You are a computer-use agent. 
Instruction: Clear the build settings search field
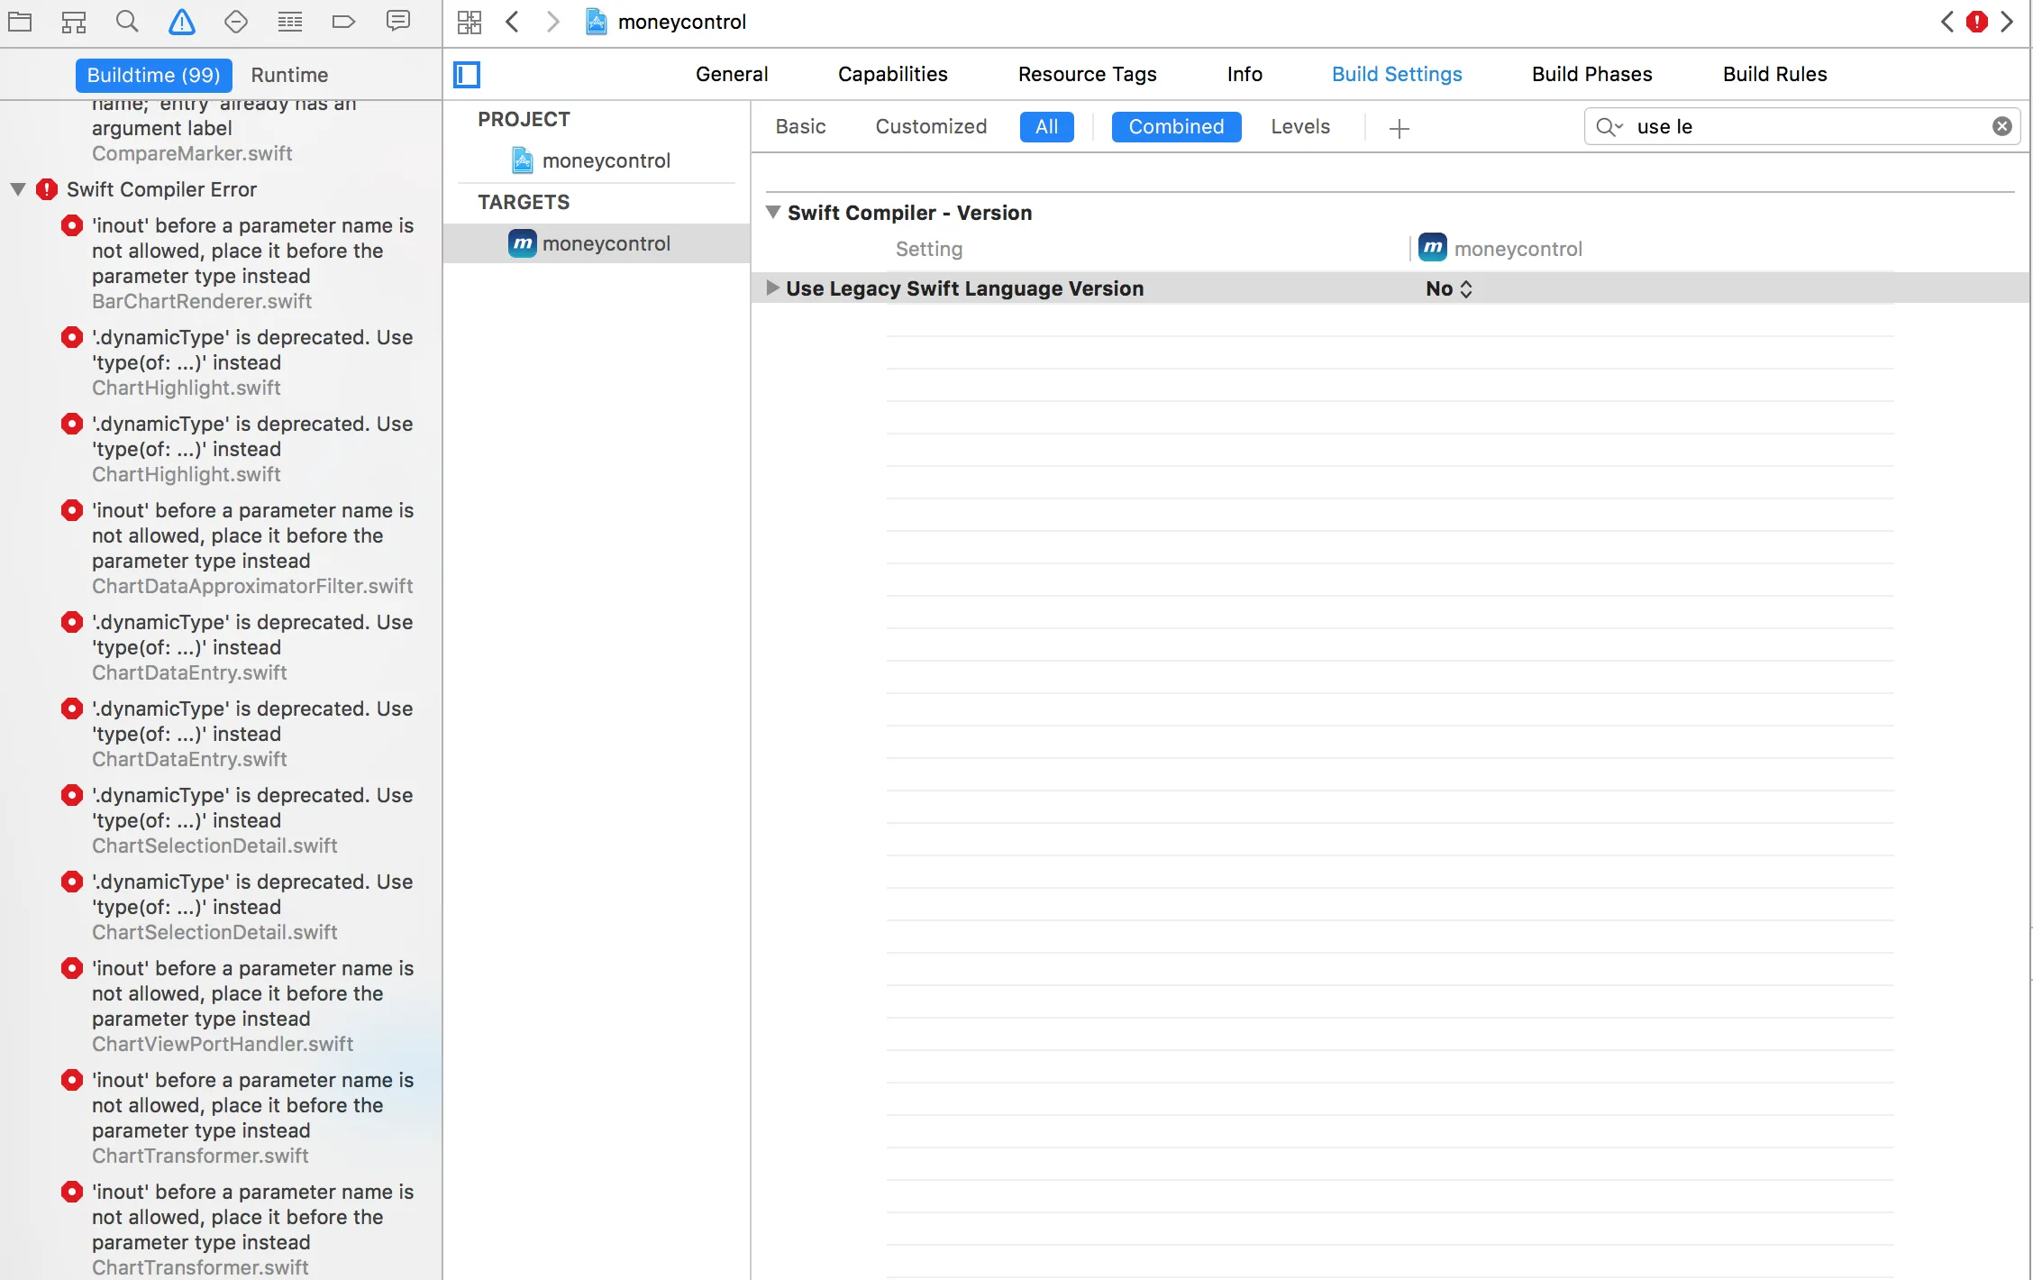point(2001,126)
